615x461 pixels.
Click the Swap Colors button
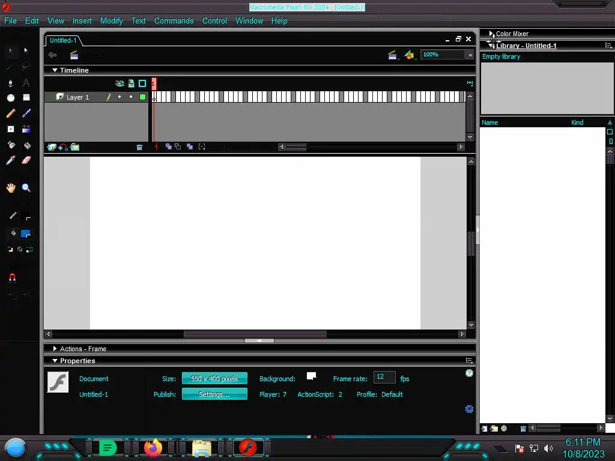tap(29, 249)
